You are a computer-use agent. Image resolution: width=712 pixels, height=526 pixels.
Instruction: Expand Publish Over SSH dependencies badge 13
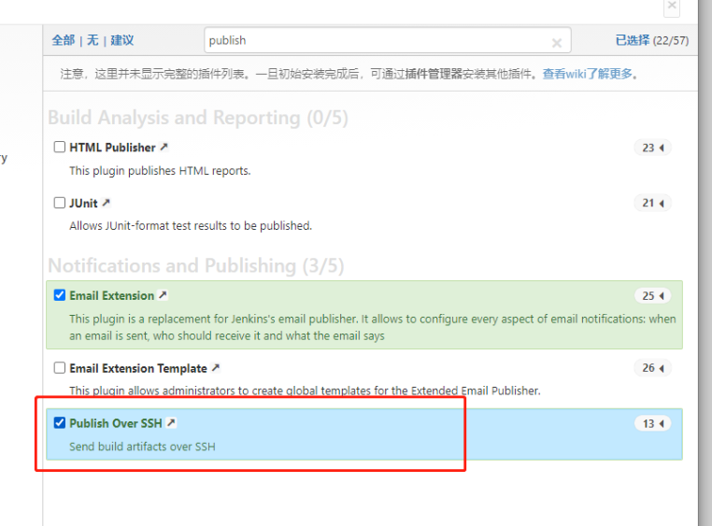click(652, 423)
